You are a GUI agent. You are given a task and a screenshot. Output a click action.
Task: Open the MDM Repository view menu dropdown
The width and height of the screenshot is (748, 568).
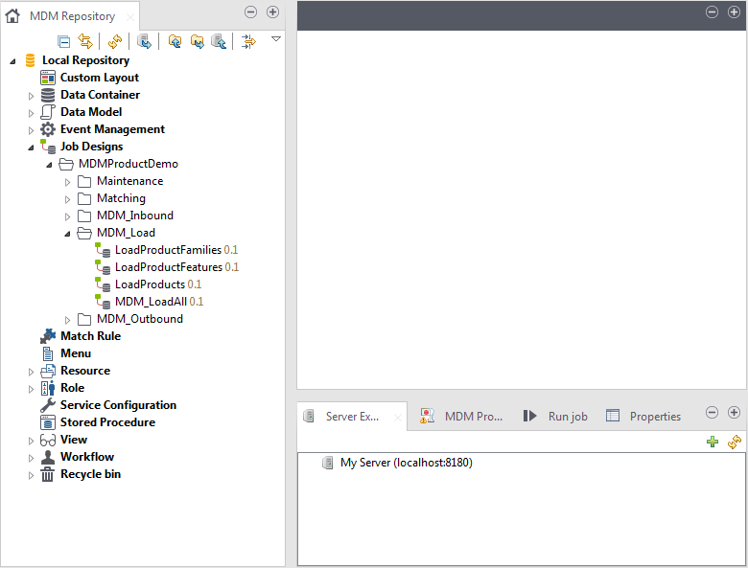click(276, 38)
